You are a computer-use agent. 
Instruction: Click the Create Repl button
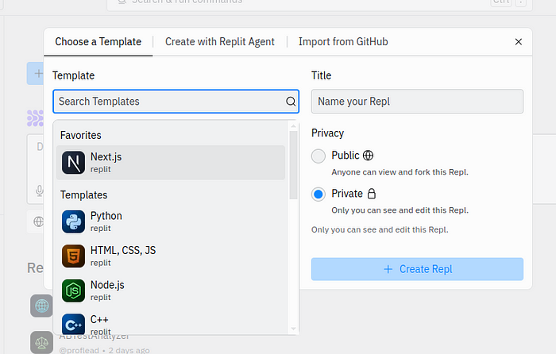point(417,269)
